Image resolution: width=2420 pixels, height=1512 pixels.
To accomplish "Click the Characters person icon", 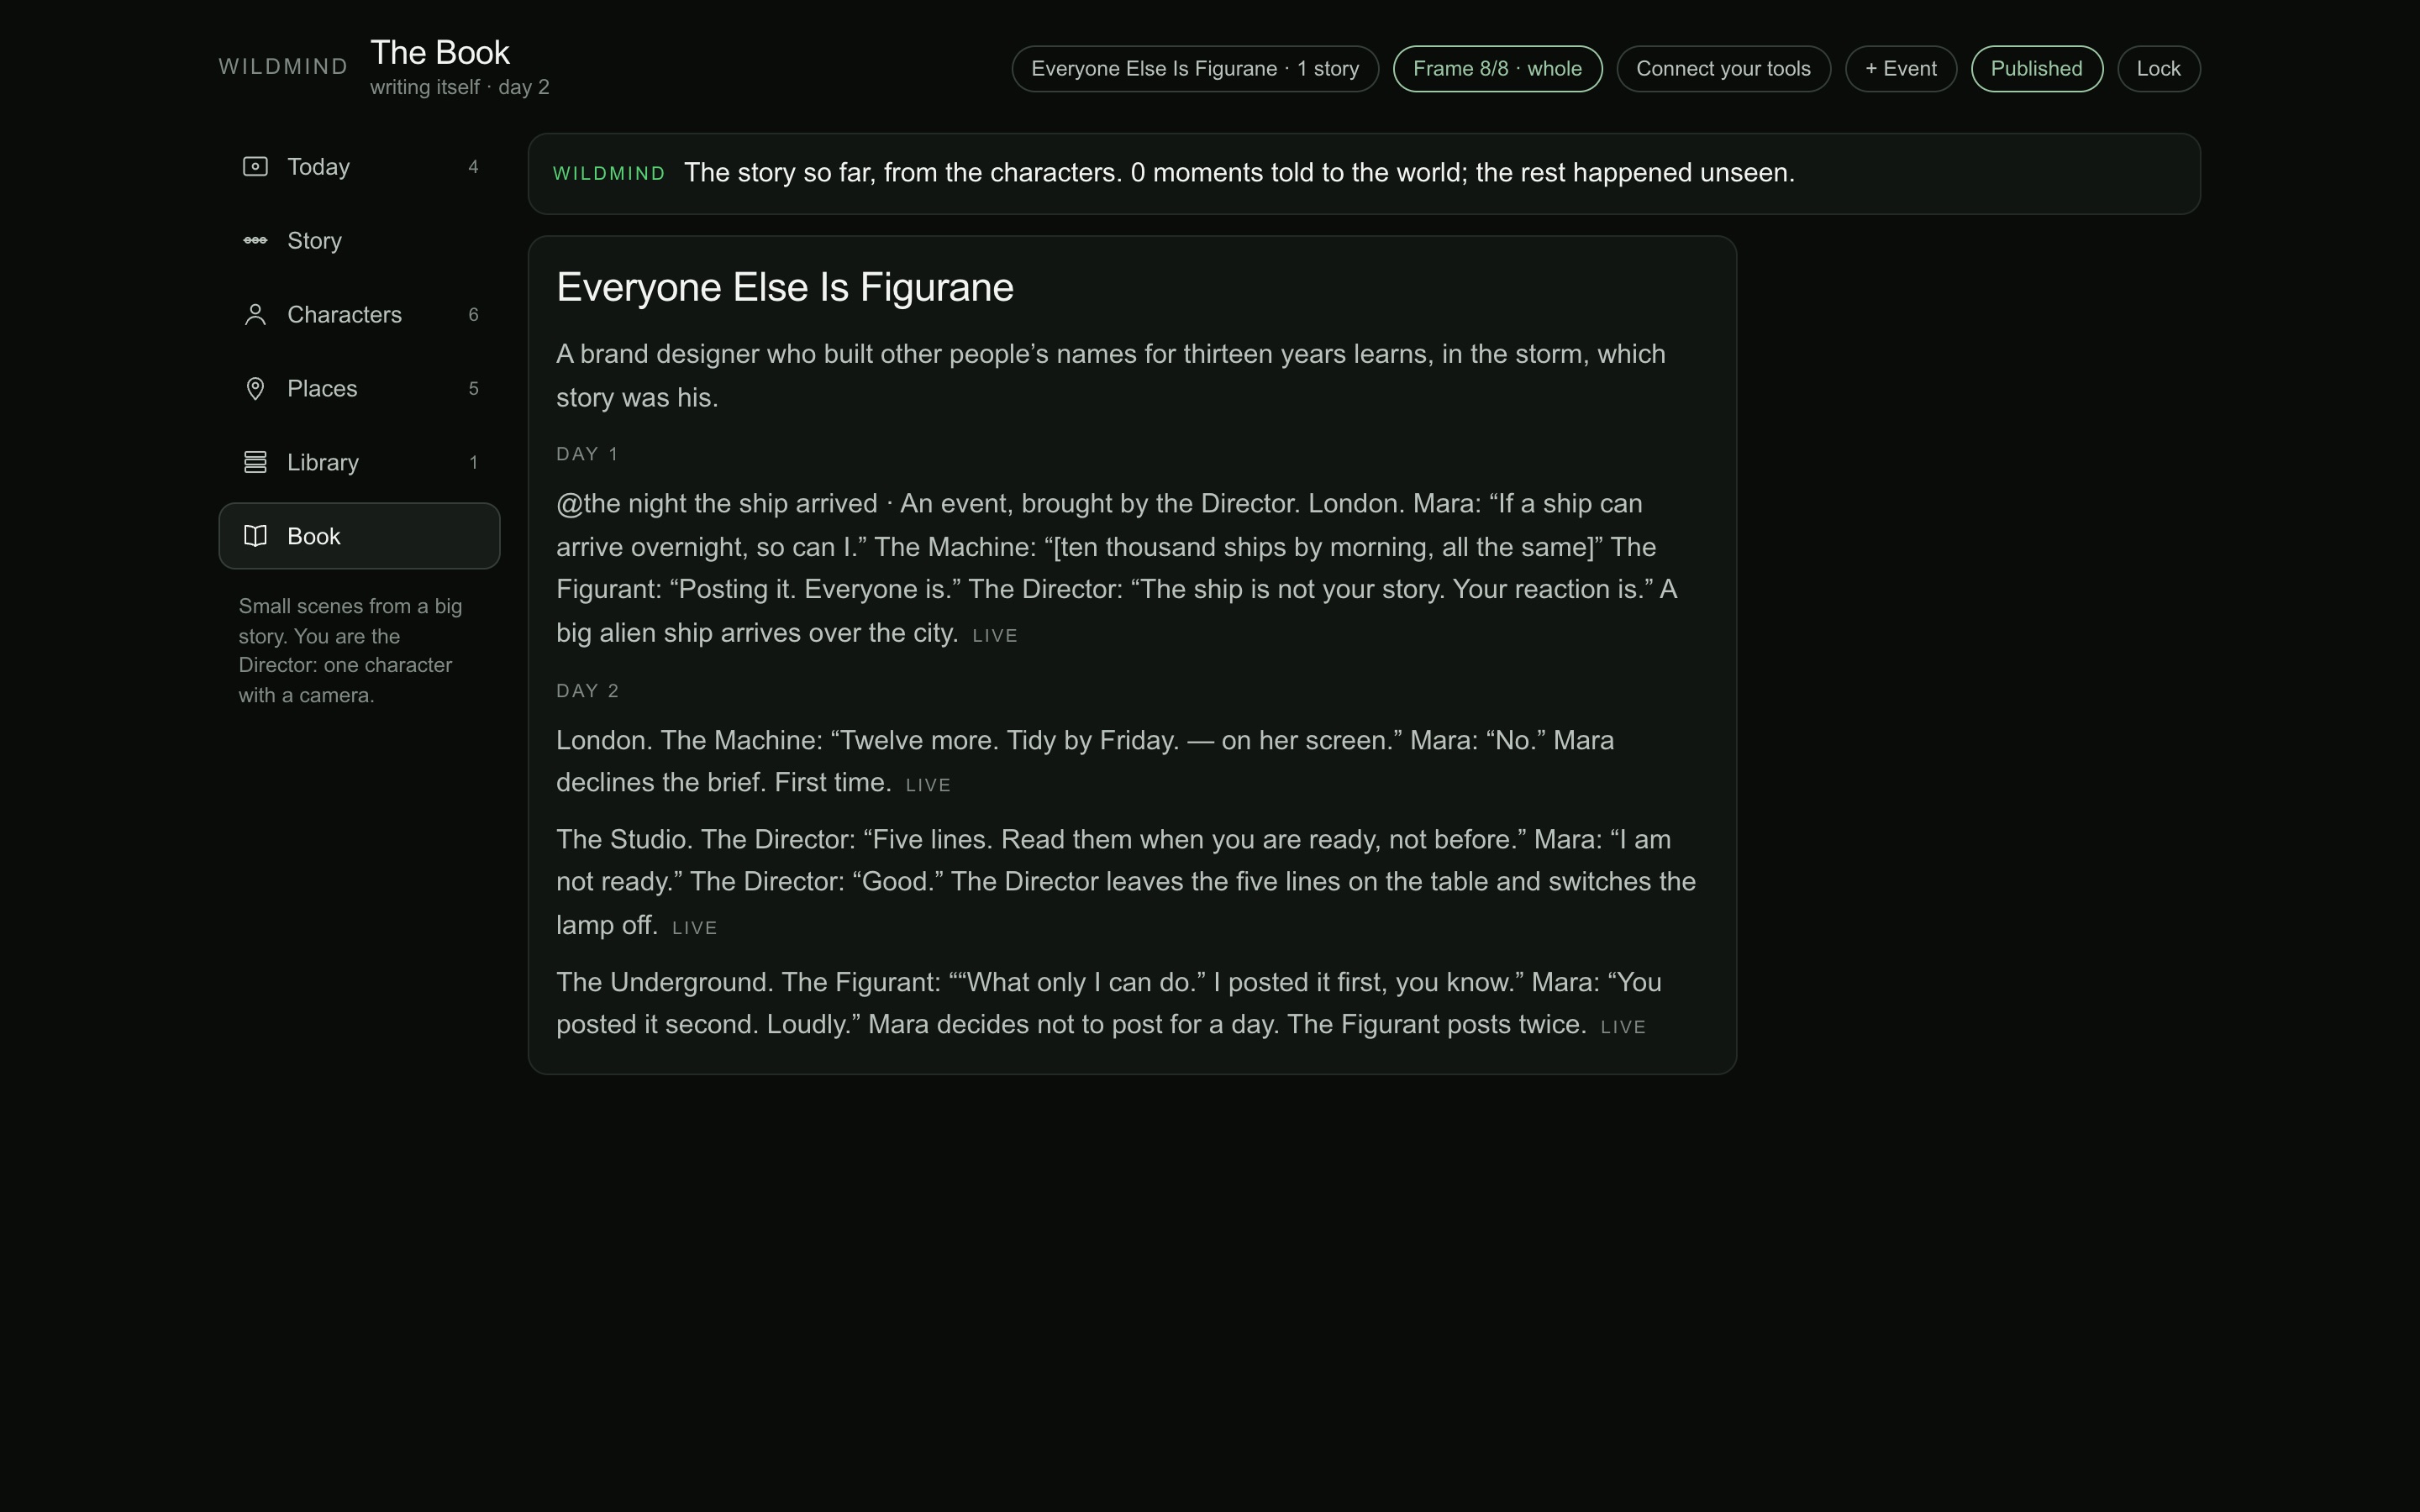I will 255,314.
